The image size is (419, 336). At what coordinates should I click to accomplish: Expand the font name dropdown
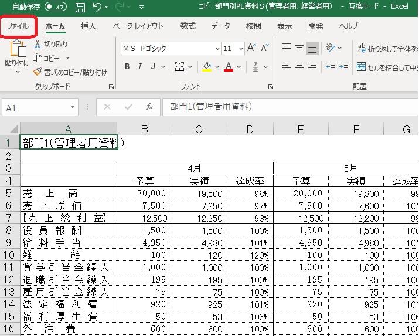(x=217, y=49)
